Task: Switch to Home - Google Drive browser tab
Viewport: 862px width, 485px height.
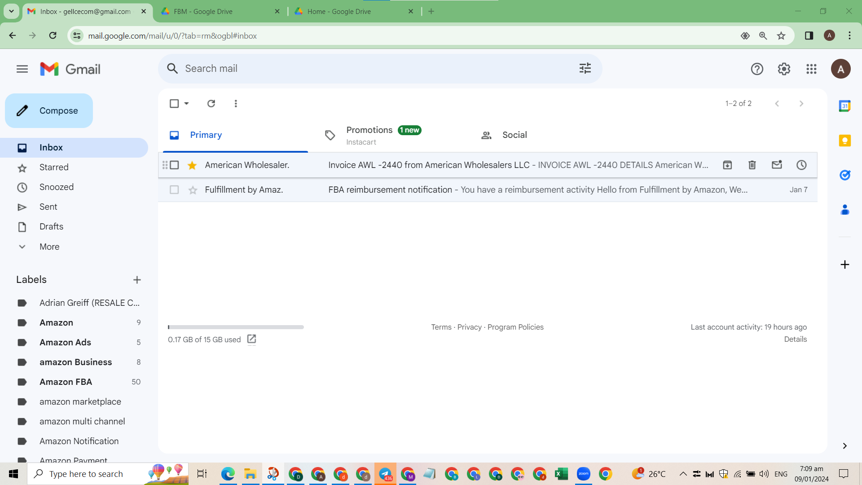Action: [354, 11]
